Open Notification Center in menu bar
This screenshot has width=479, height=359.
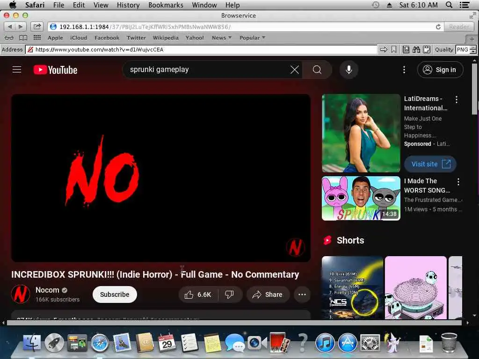click(464, 5)
